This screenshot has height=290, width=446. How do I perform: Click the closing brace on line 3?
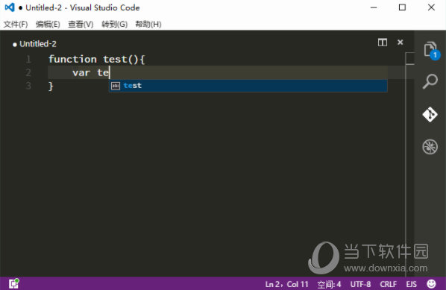pos(51,86)
